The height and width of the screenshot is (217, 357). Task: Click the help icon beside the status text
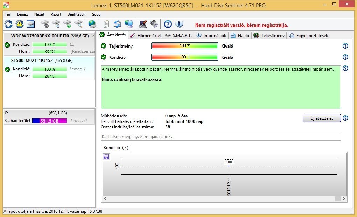[345, 68]
